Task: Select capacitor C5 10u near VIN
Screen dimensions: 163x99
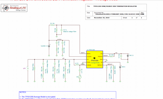Action: (x=121, y=56)
